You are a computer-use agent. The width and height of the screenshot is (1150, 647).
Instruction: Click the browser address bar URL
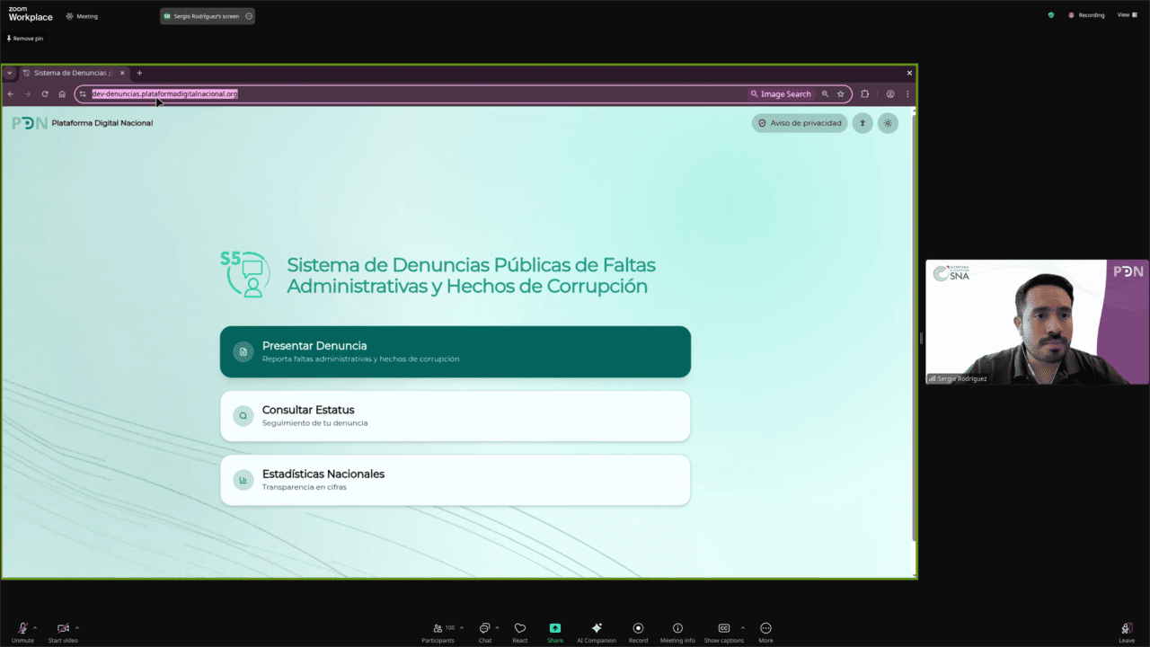[164, 94]
